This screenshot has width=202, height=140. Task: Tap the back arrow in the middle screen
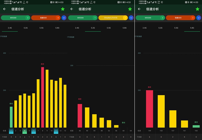tap(72, 9)
